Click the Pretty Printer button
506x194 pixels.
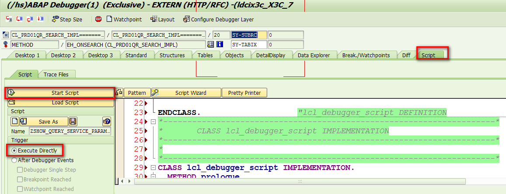(244, 93)
